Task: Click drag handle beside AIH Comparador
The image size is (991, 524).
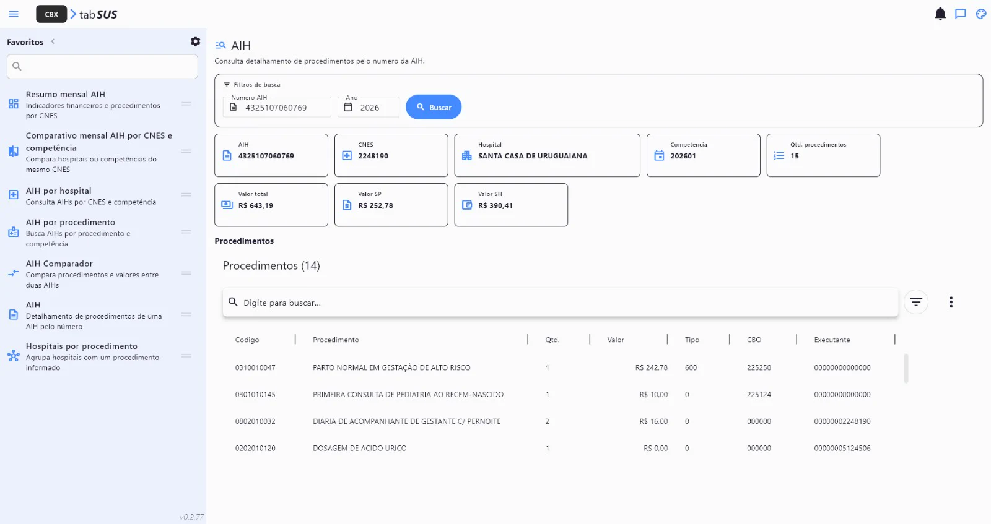Action: tap(186, 273)
